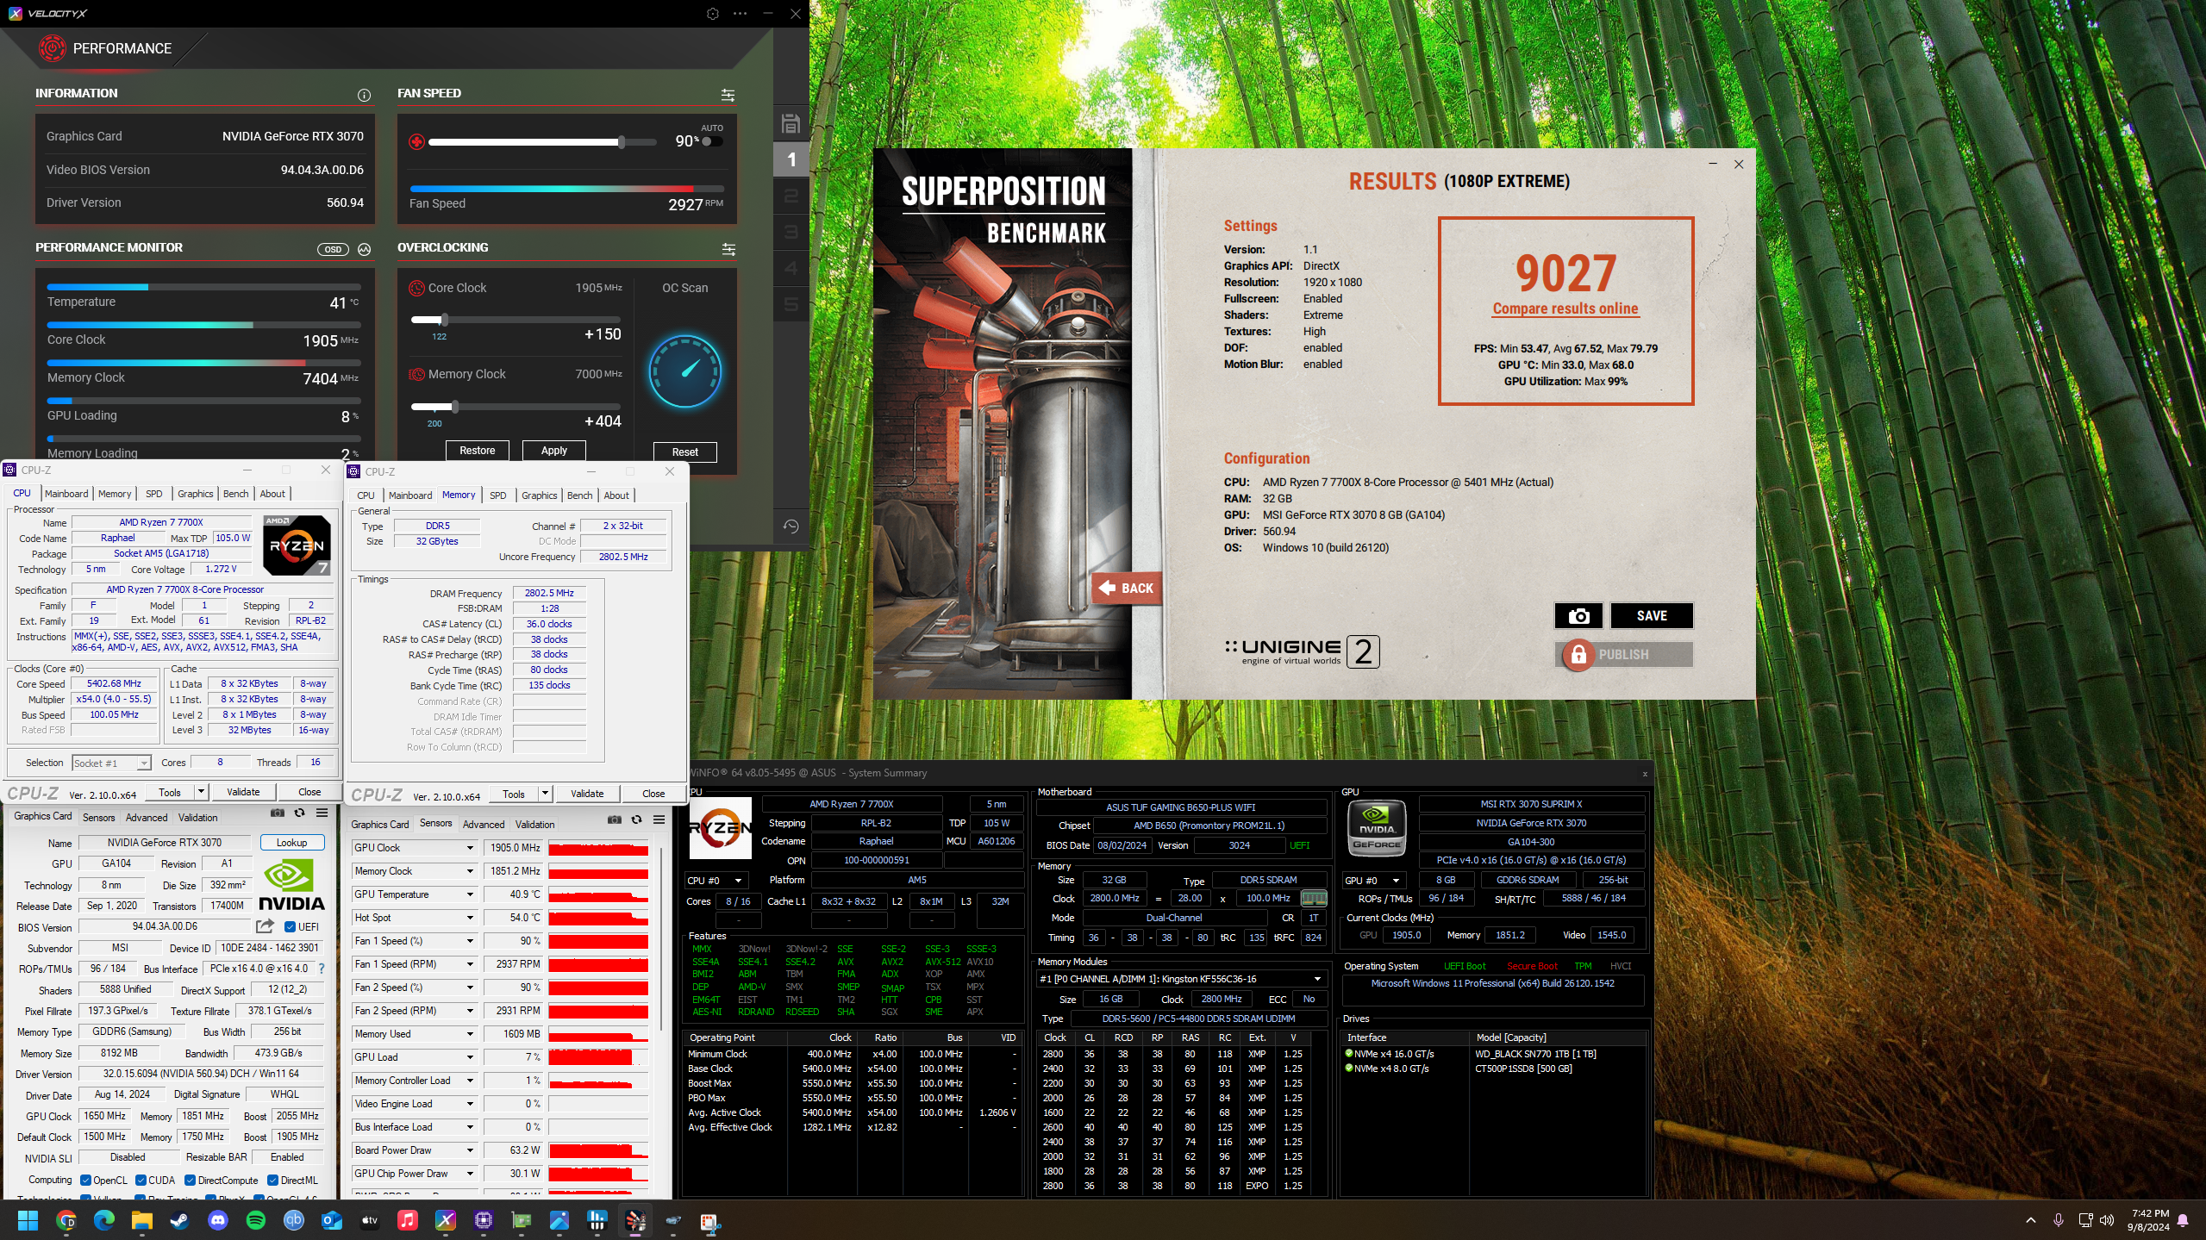Open Discord from the taskbar
This screenshot has width=2206, height=1240.
point(217,1220)
